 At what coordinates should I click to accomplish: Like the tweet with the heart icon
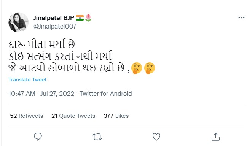pyautogui.click(x=156, y=136)
